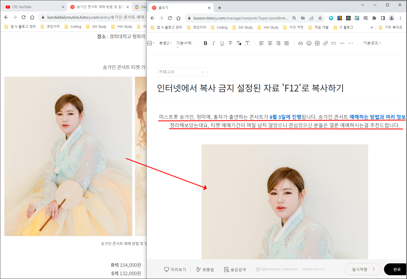Viewport: 407px width, 279px height.
Task: Open a new tab in right window
Action: tap(220, 8)
